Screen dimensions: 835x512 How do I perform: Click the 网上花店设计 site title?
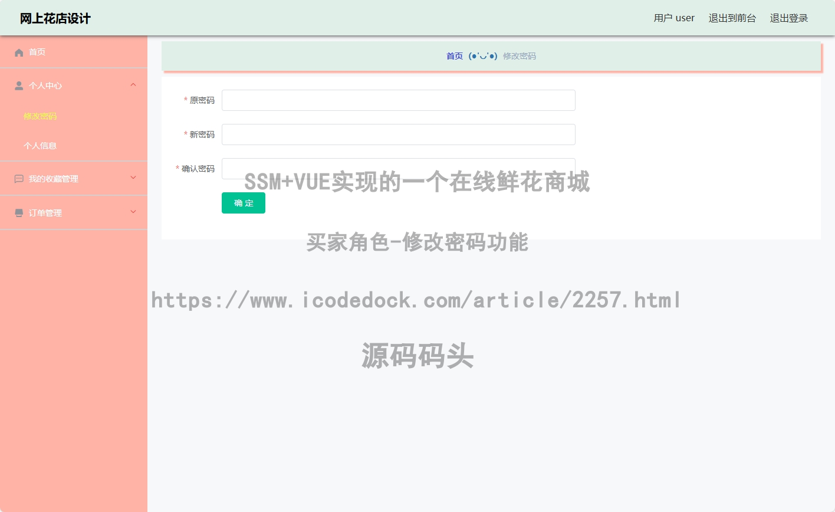(x=55, y=18)
